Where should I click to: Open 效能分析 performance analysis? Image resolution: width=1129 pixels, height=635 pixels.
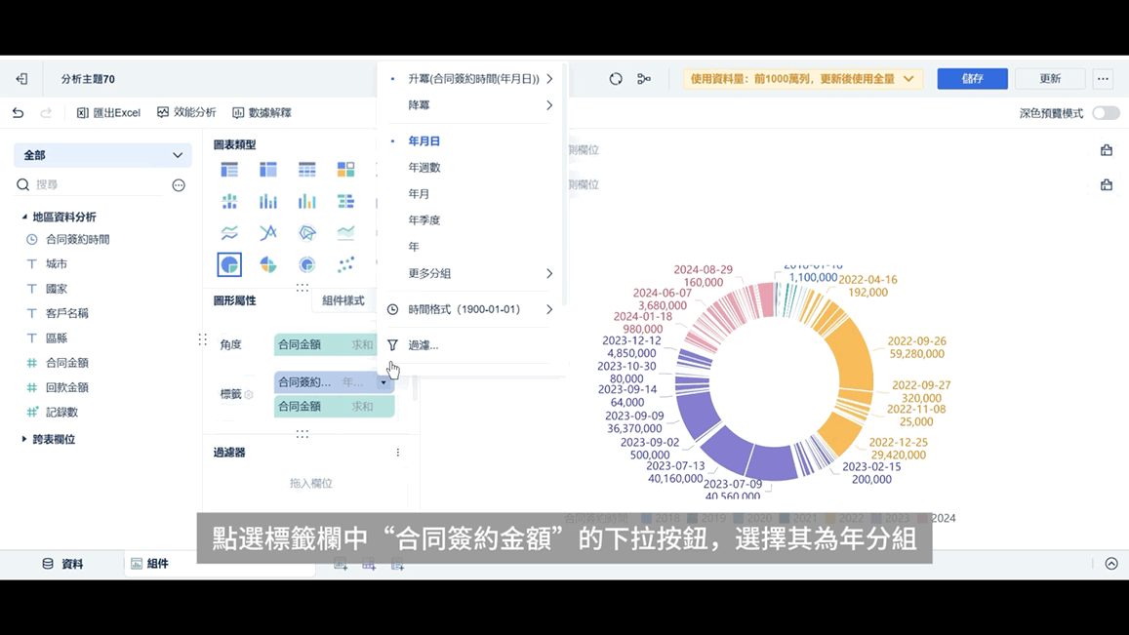pos(186,113)
